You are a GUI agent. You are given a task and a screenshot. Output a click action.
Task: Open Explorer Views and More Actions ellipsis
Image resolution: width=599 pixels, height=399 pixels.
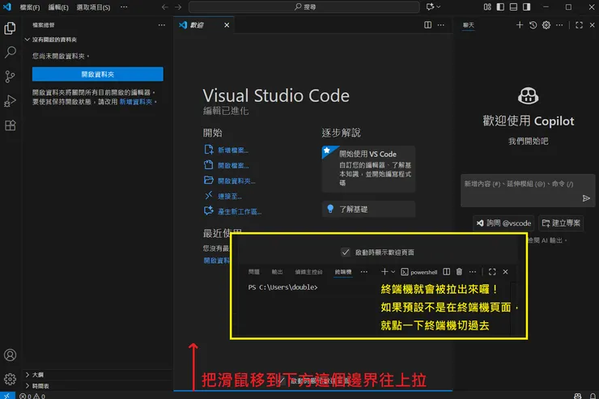162,25
